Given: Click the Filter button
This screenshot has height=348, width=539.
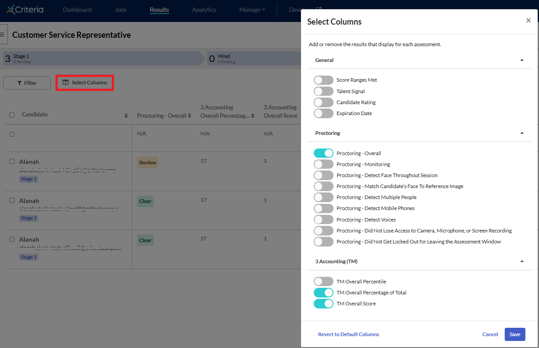Looking at the screenshot, I should pyautogui.click(x=27, y=83).
